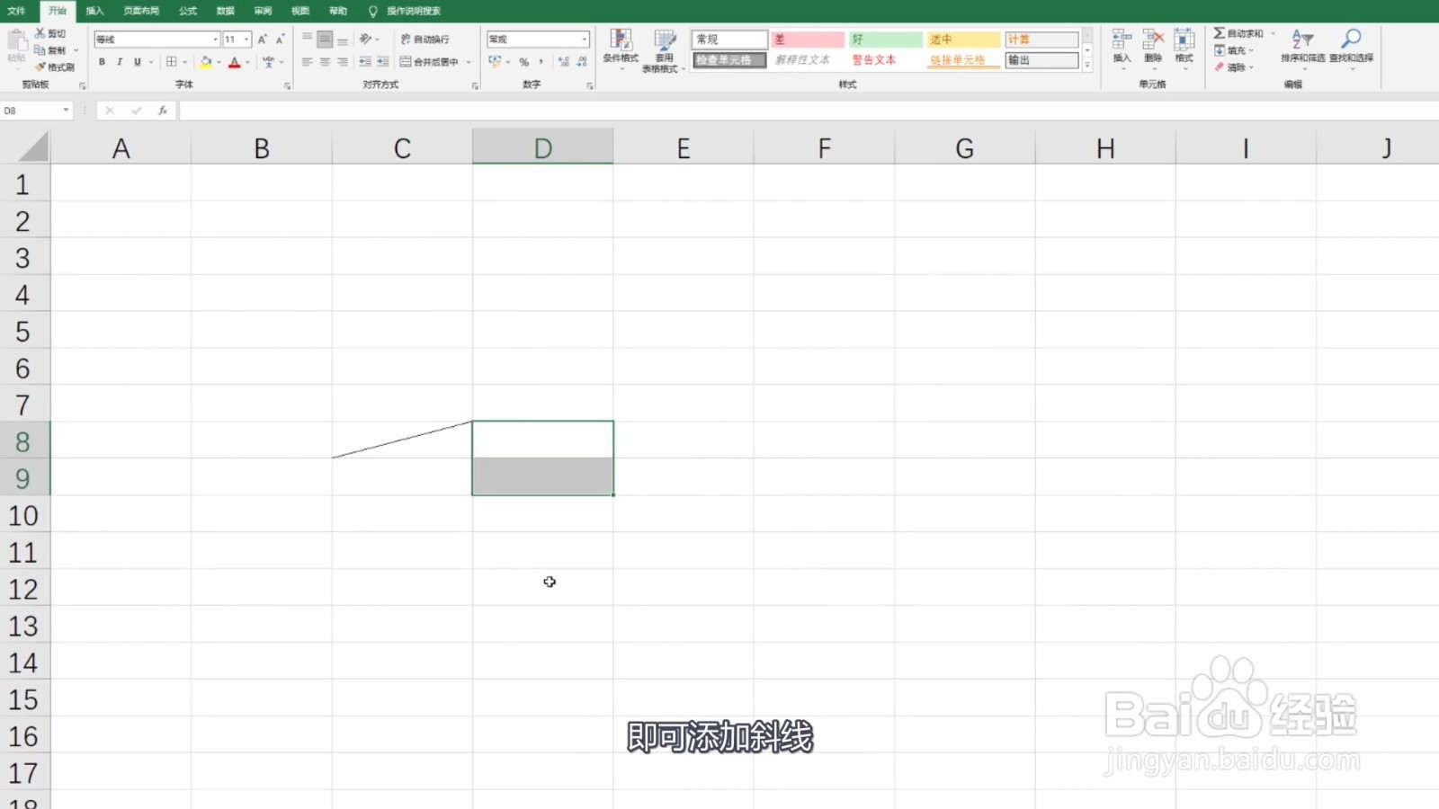Apply the 差 (Bad) cell style
This screenshot has width=1439, height=809.
click(808, 40)
